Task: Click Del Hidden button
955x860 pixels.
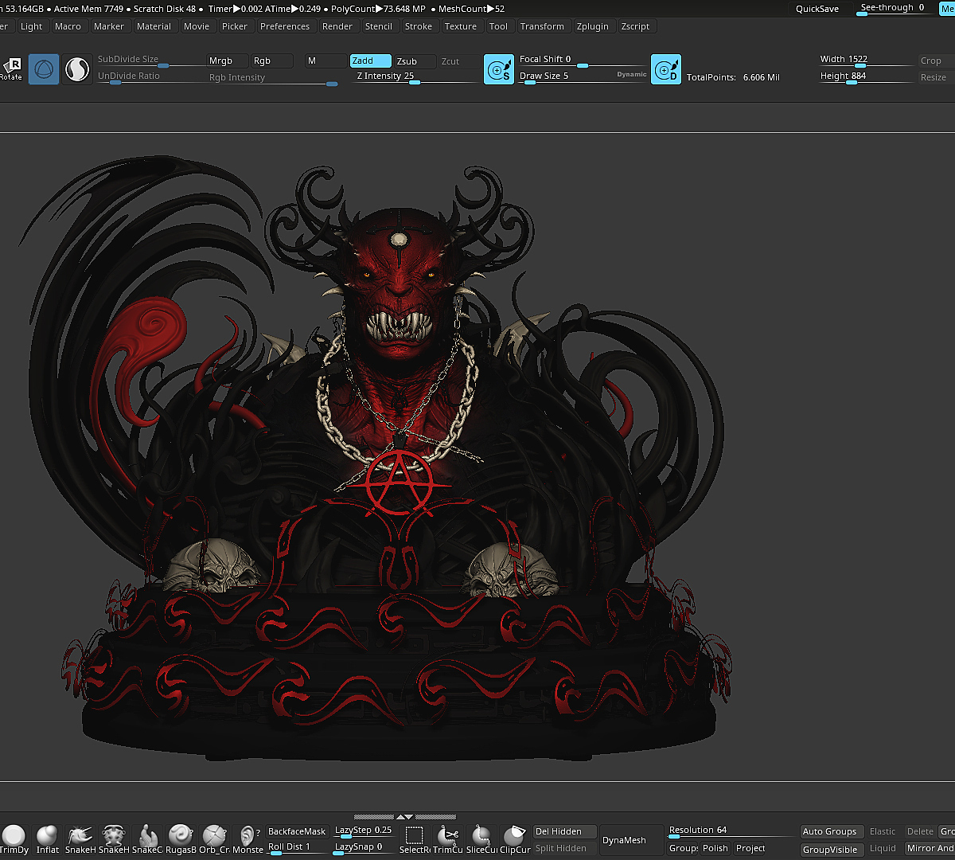Action: pyautogui.click(x=564, y=831)
